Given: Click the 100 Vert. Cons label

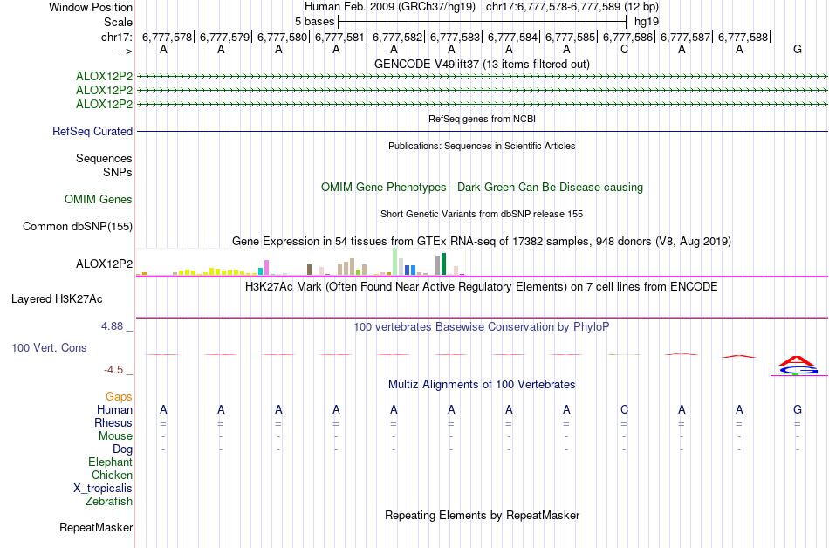Looking at the screenshot, I should click(x=49, y=347).
